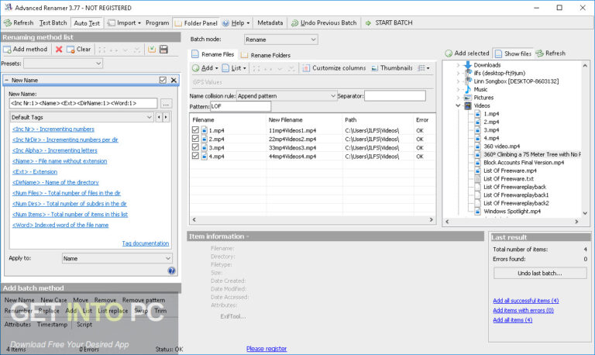Open the Program menu
This screenshot has height=355, width=595.
coord(157,22)
